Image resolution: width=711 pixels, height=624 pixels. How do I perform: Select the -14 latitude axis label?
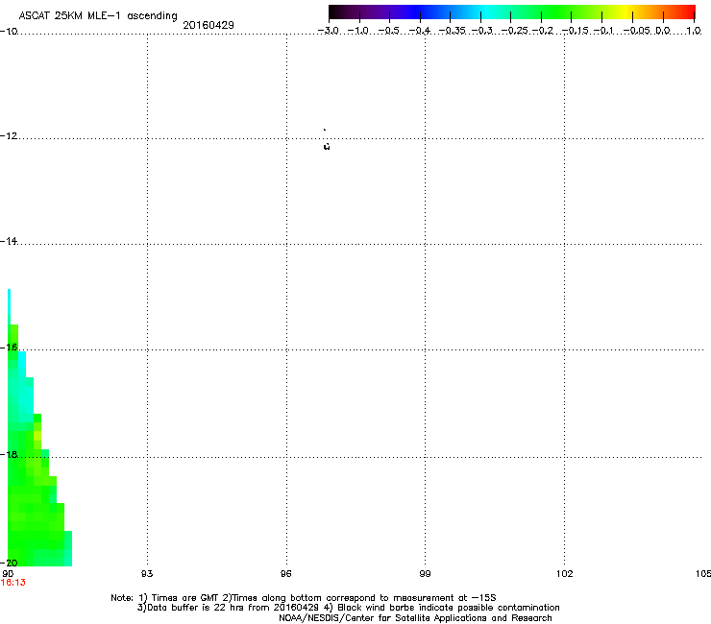(9, 241)
